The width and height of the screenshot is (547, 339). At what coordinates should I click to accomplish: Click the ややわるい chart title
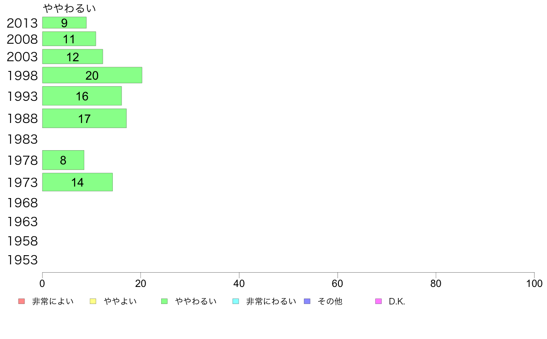click(69, 8)
